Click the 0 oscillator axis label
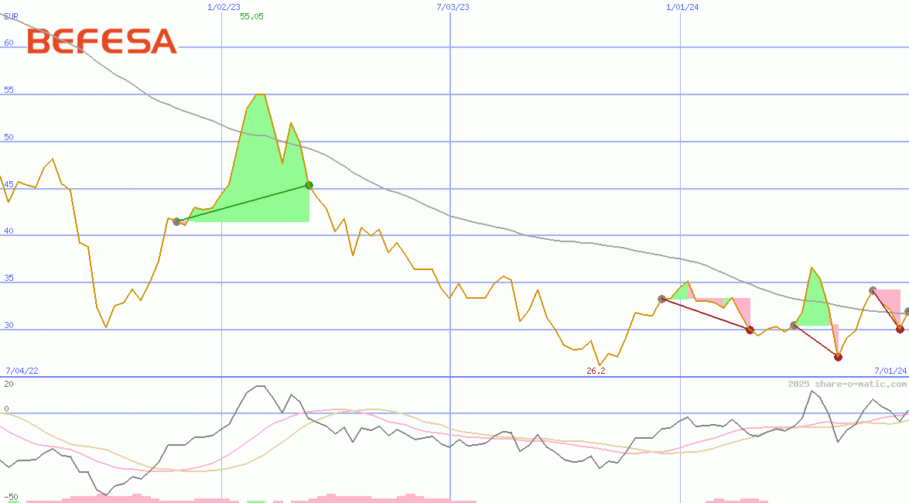 (x=6, y=409)
